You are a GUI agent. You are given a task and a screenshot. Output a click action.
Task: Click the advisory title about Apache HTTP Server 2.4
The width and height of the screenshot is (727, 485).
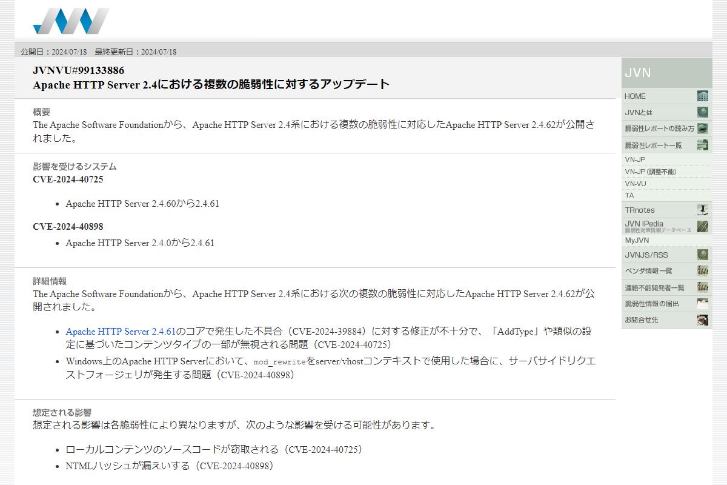click(x=211, y=84)
